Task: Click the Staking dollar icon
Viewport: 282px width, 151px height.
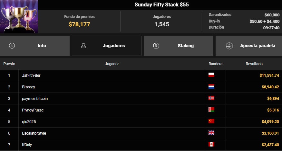Action: tap(156, 46)
